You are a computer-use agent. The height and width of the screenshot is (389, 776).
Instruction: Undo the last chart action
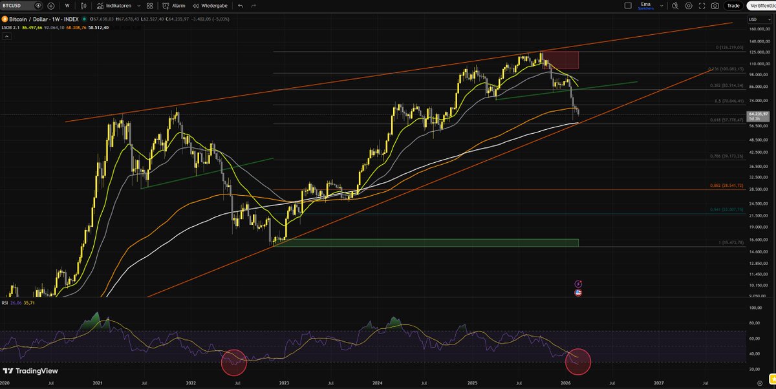241,5
